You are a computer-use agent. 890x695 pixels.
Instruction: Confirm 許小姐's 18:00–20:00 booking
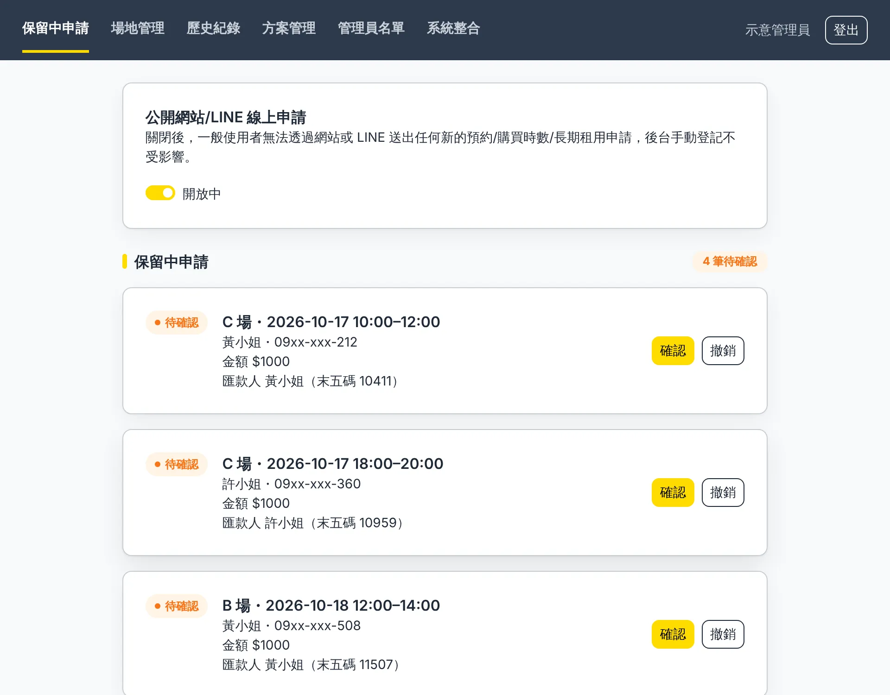tap(673, 493)
